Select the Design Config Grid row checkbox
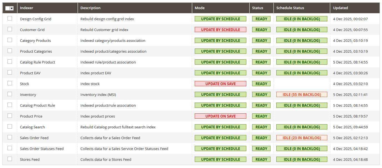The height and width of the screenshot is (168, 382). [10, 18]
